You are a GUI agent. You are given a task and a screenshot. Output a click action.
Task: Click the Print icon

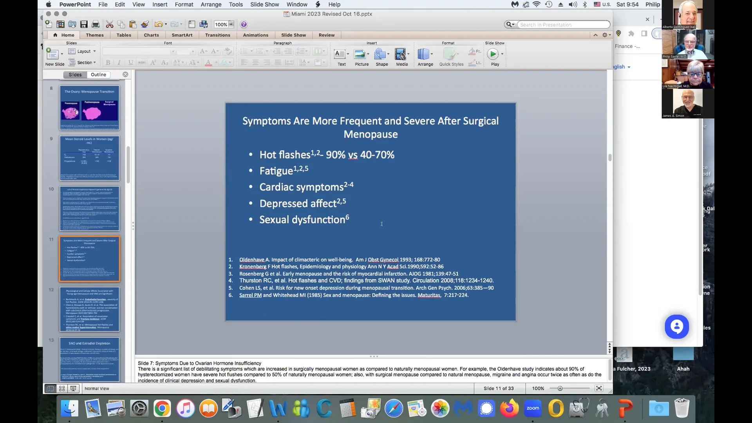pos(95,24)
